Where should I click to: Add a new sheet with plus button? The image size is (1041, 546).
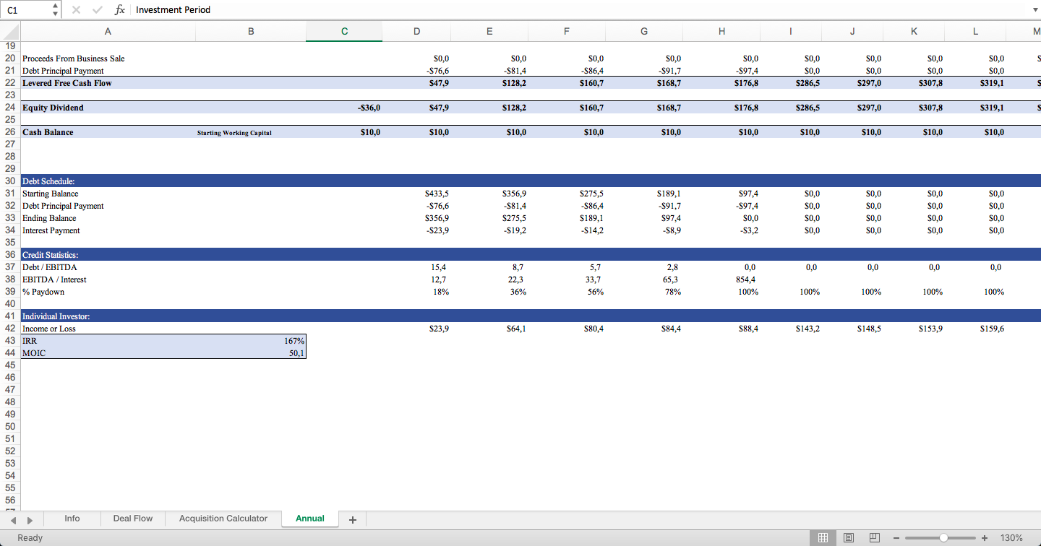(x=353, y=519)
